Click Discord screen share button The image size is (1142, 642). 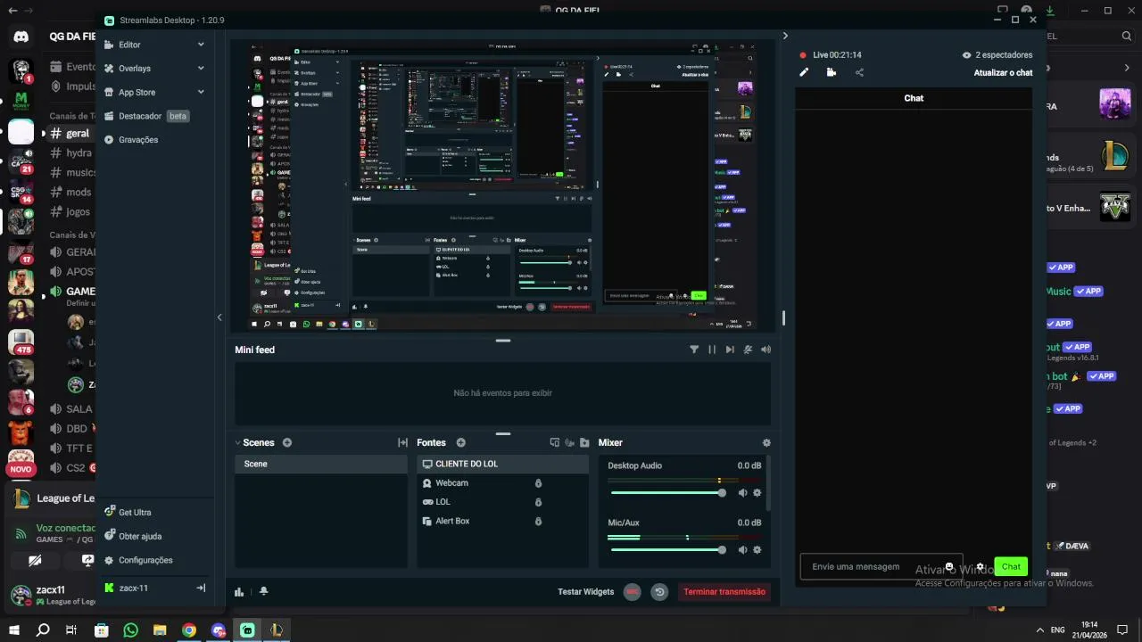(x=87, y=561)
